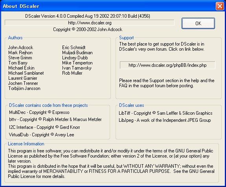Viewport: 226px width, 187px height.
Task: Click the version and build text
Action: tap(88, 16)
